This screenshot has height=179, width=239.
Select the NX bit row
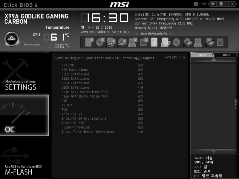[102, 105]
